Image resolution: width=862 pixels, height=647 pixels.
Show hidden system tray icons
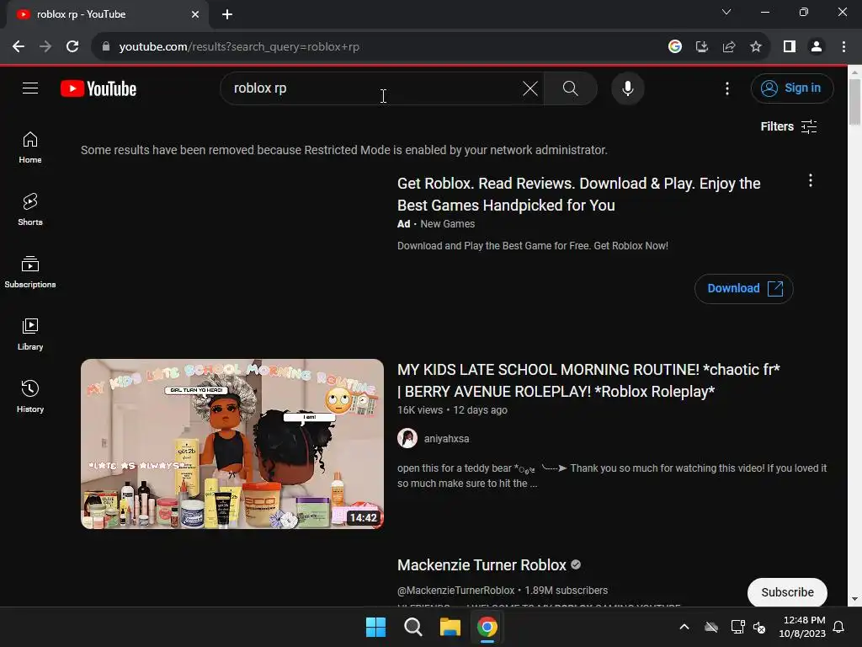pyautogui.click(x=684, y=627)
